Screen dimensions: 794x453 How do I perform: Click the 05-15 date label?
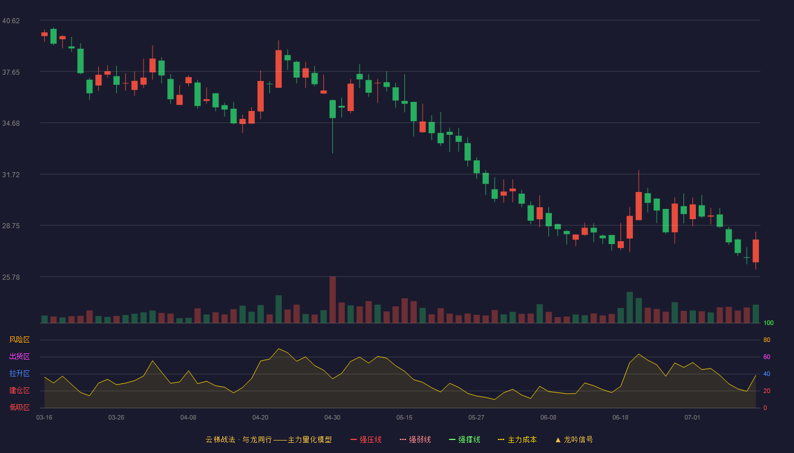click(x=404, y=417)
